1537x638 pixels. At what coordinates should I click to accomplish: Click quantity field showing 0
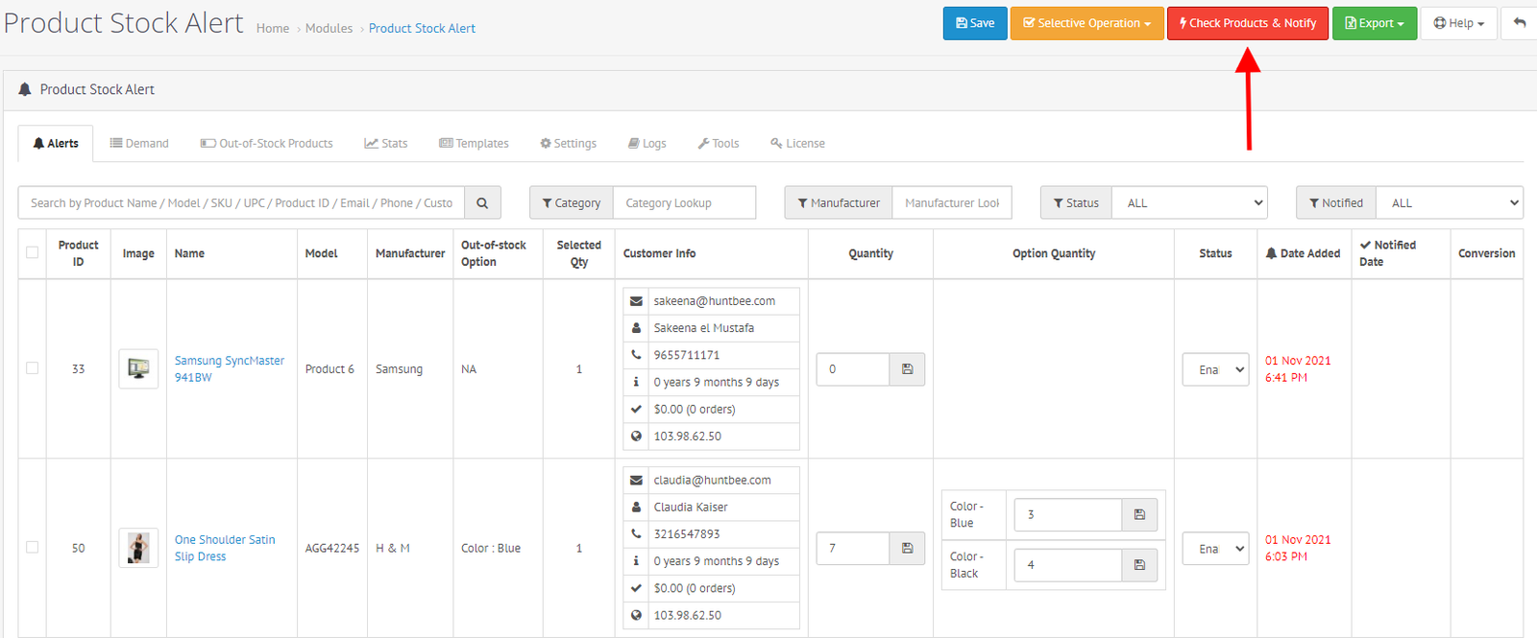click(x=853, y=369)
